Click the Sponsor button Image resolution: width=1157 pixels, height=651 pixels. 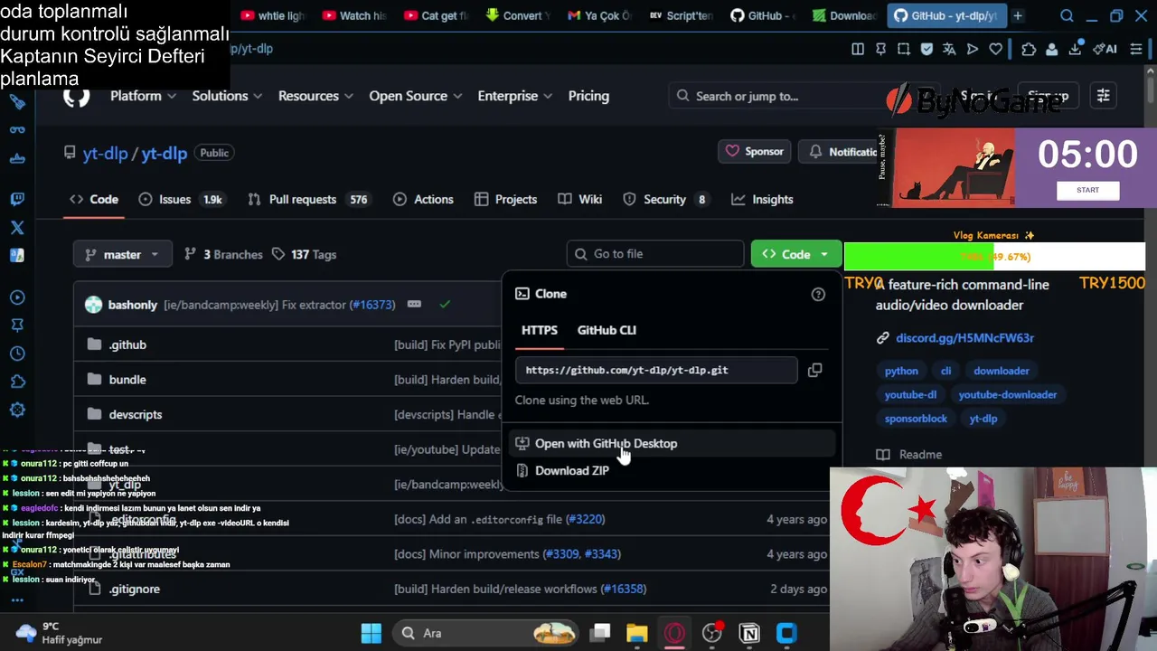756,152
